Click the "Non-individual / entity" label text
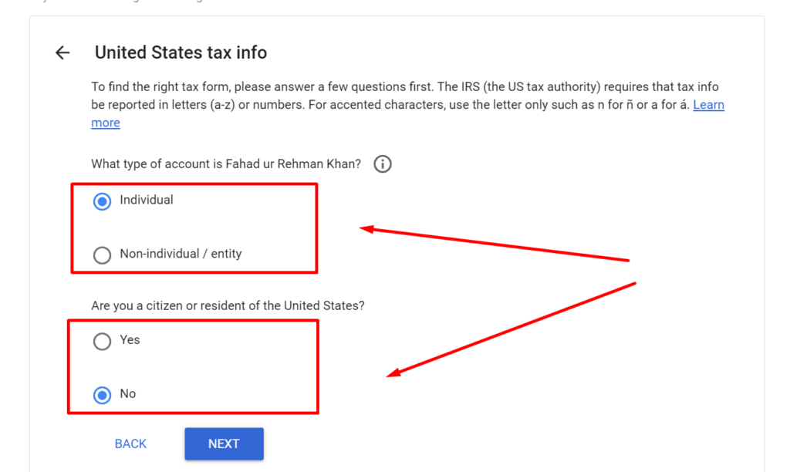The height and width of the screenshot is (472, 790). (181, 254)
